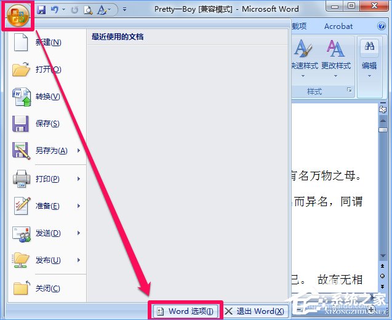Viewport: 392px width, 320px height.
Task: Click the Send envelope icon
Action: pyautogui.click(x=22, y=234)
